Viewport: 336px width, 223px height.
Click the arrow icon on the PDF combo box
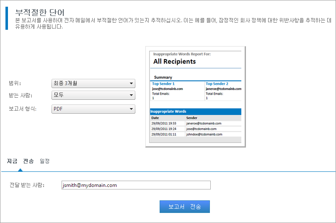point(131,109)
